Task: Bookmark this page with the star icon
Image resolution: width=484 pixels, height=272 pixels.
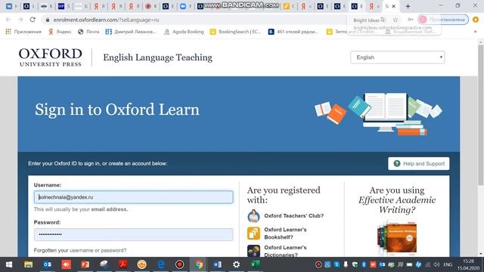Action: coord(396,20)
